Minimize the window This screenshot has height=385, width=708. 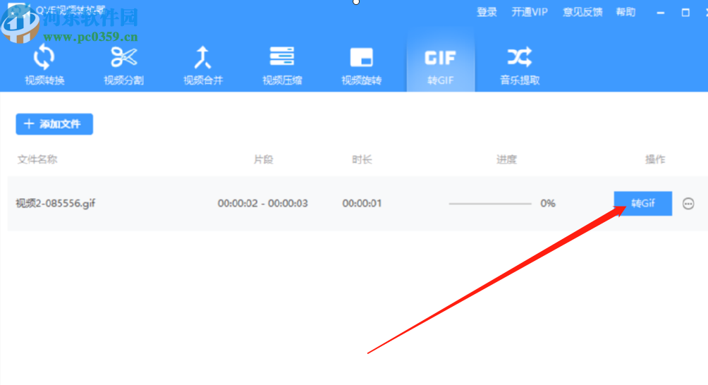pos(661,13)
